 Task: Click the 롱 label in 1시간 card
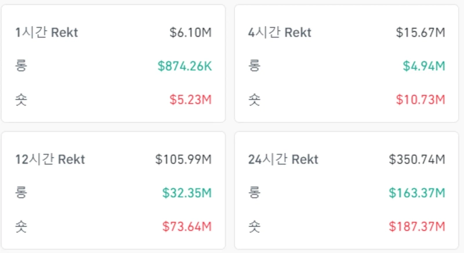point(21,66)
